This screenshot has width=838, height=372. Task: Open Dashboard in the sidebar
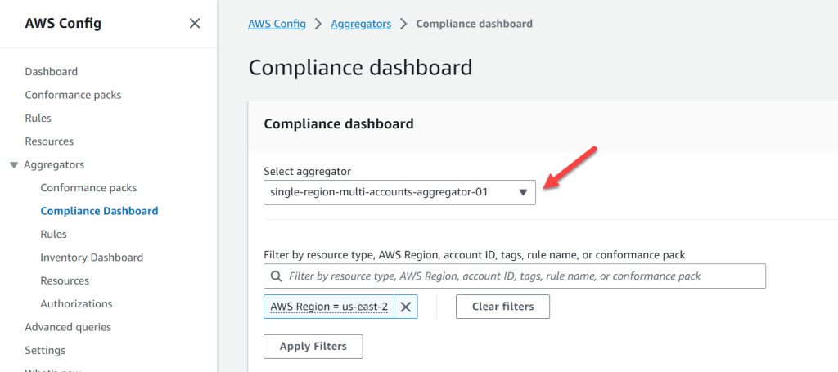[52, 71]
